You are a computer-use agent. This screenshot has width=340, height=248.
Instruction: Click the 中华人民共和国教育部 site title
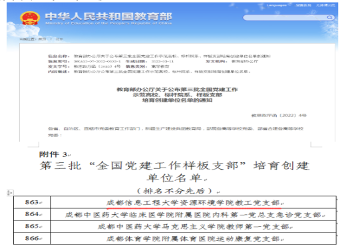(x=108, y=17)
